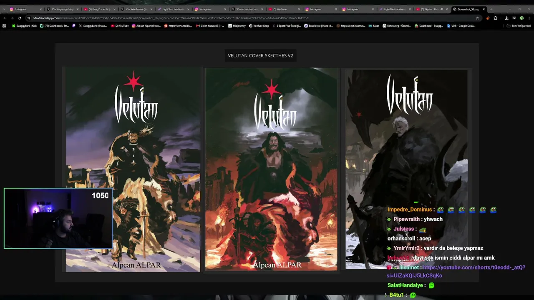The width and height of the screenshot is (534, 300).
Task: Mute the Skyrim tab via speaker icon
Action: pos(441,9)
